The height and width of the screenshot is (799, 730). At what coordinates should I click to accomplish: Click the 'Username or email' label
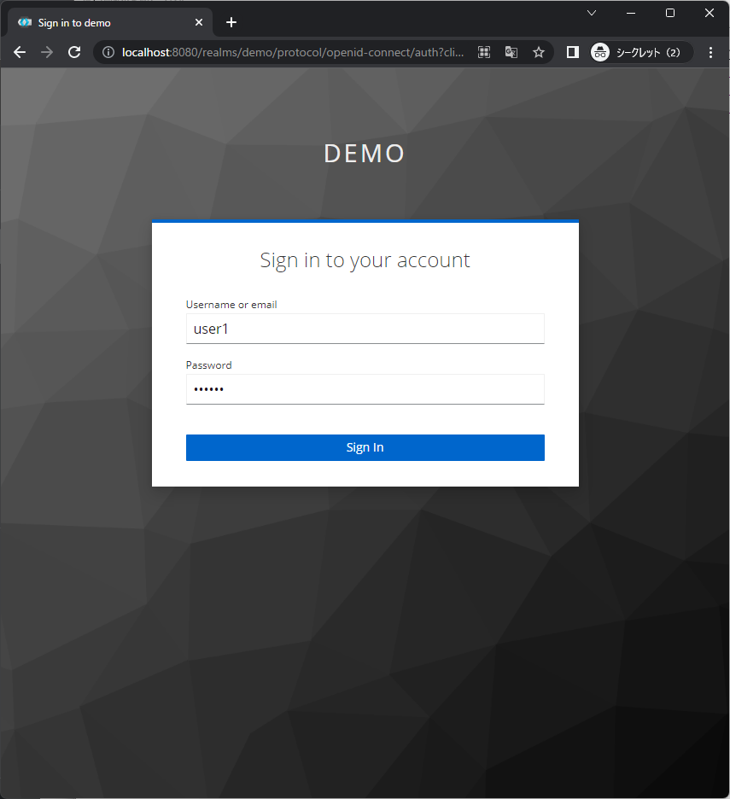(x=231, y=305)
